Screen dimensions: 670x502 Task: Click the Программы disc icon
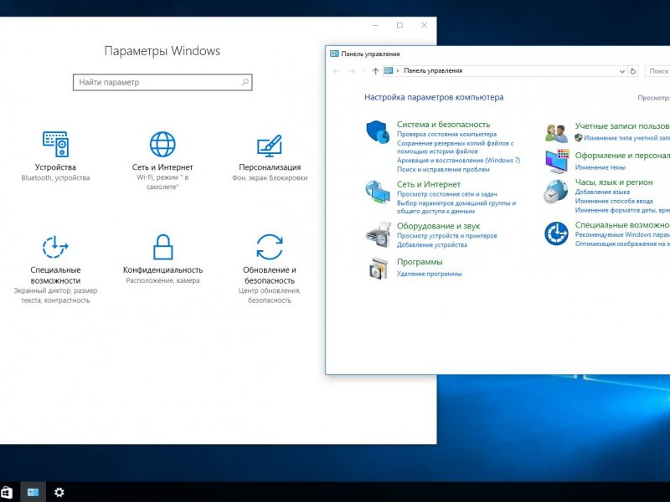[x=379, y=269]
